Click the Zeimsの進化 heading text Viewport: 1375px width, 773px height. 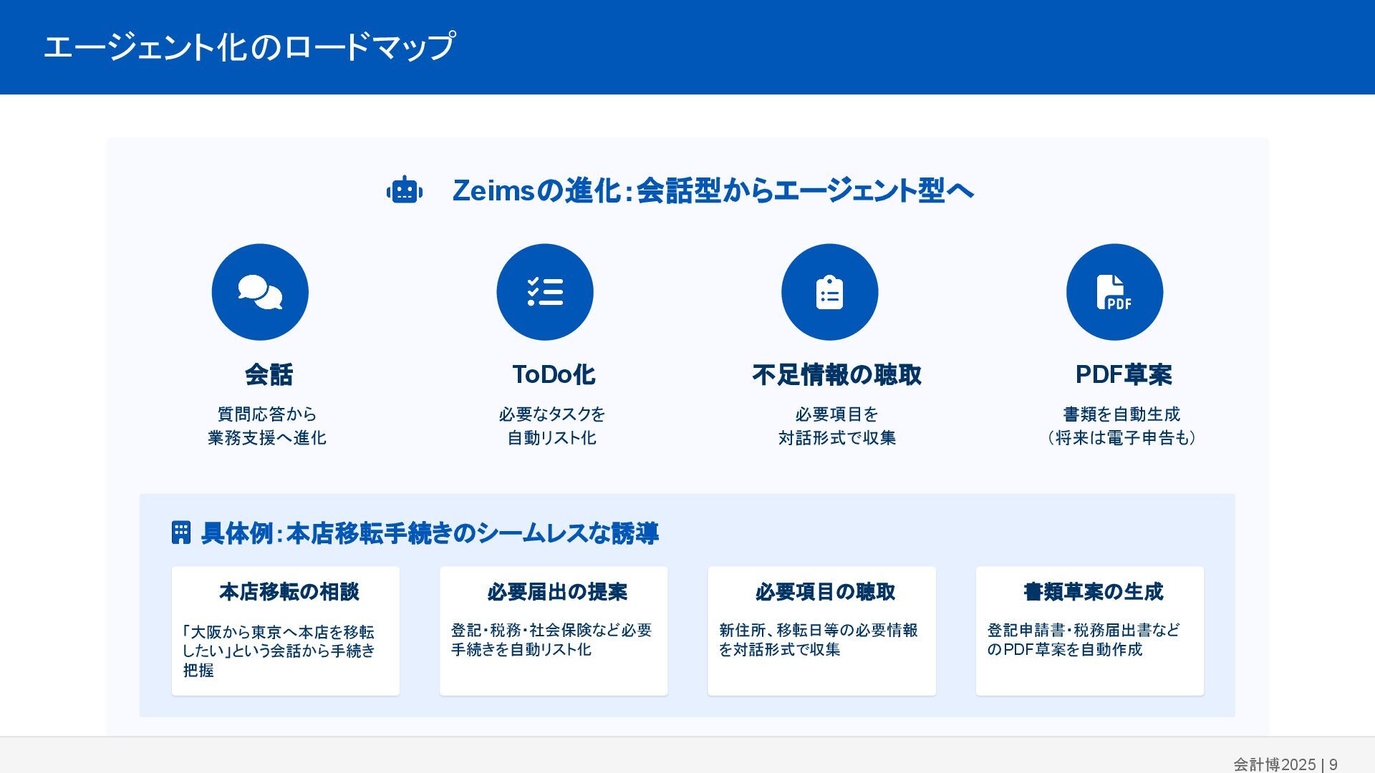713,190
